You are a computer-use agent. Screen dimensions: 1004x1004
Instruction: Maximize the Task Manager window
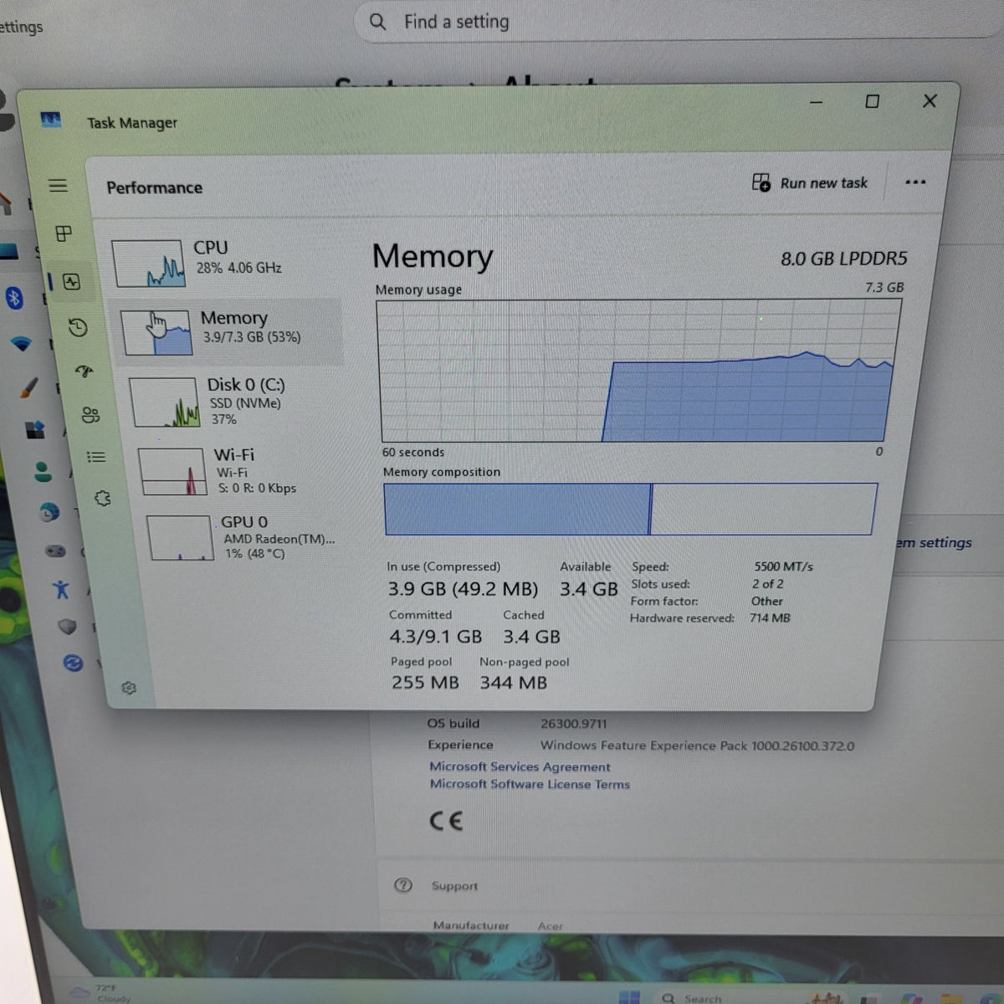tap(872, 101)
